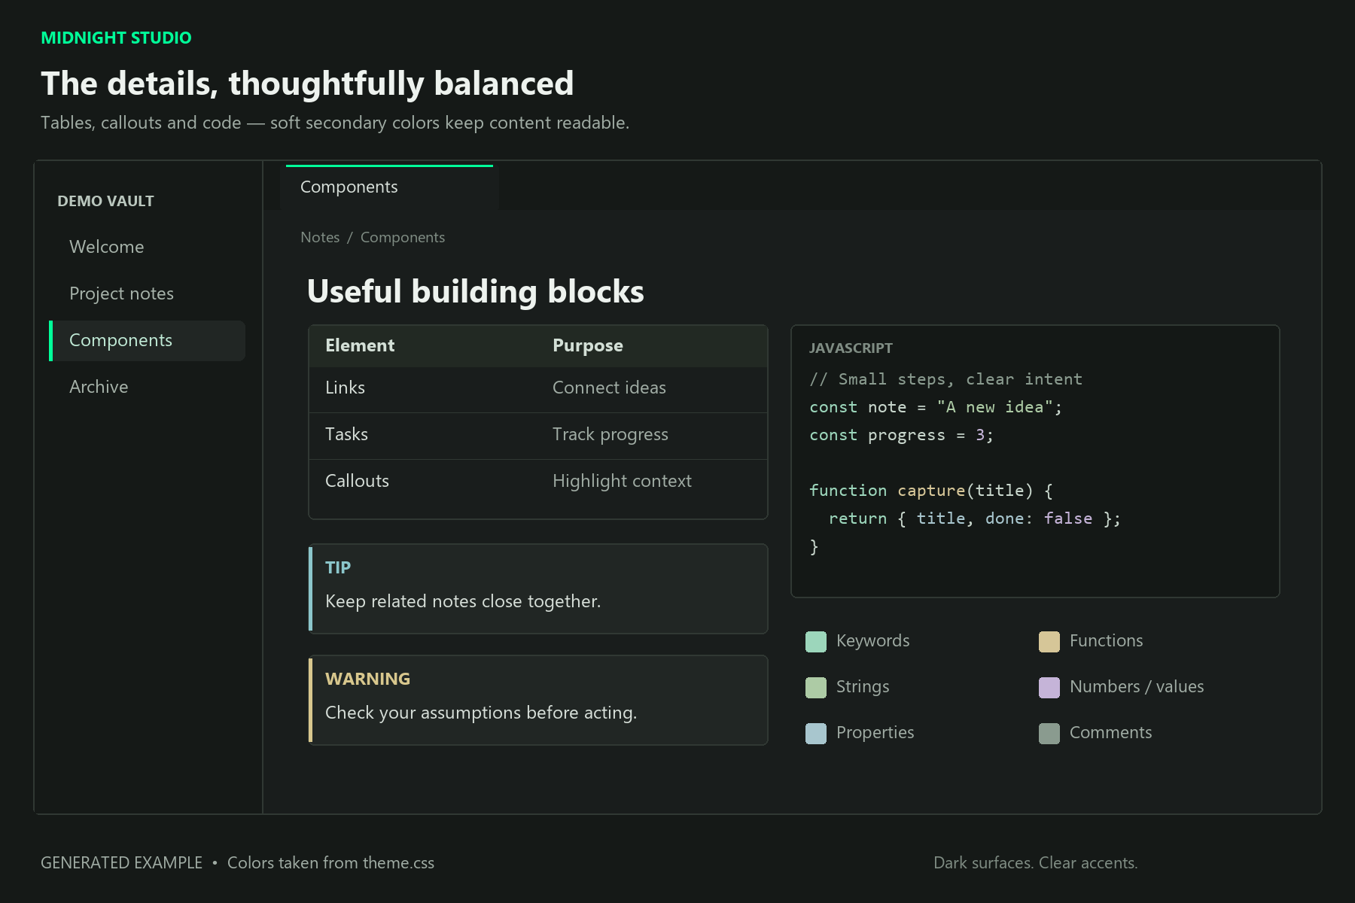
Task: Click the DEMO VAULT sidebar heading
Action: pos(105,201)
